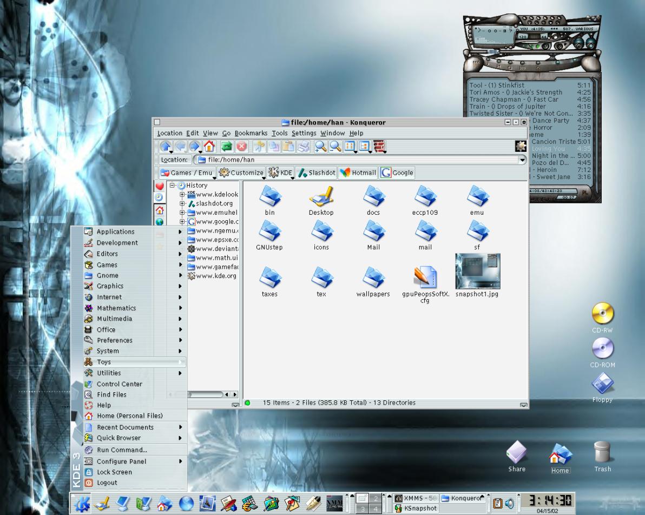Viewport: 645px width, 515px height.
Task: Click the Back arrow in Konqueror toolbar
Action: [180, 146]
